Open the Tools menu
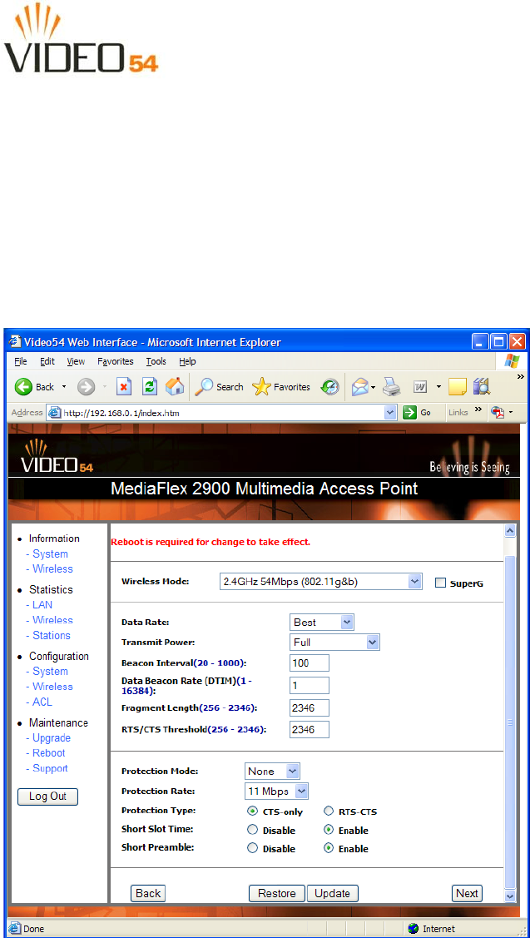The height and width of the screenshot is (938, 530). 156,361
